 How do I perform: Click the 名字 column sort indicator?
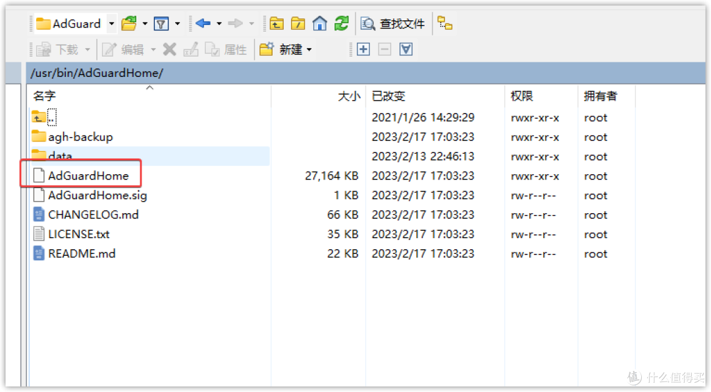click(x=149, y=87)
